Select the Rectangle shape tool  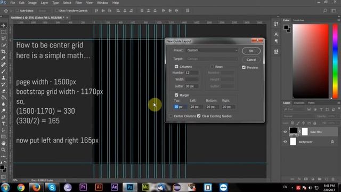pyautogui.click(x=3, y=137)
